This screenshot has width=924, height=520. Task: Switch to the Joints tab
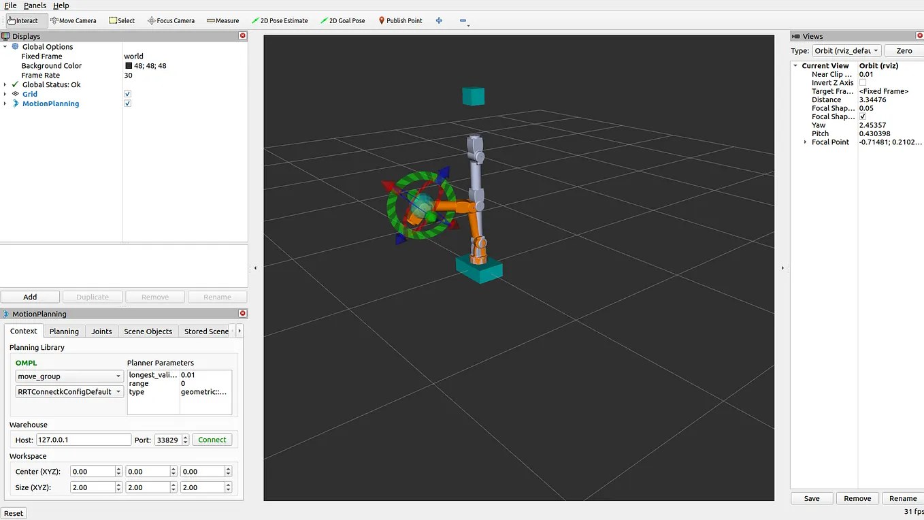coord(101,331)
